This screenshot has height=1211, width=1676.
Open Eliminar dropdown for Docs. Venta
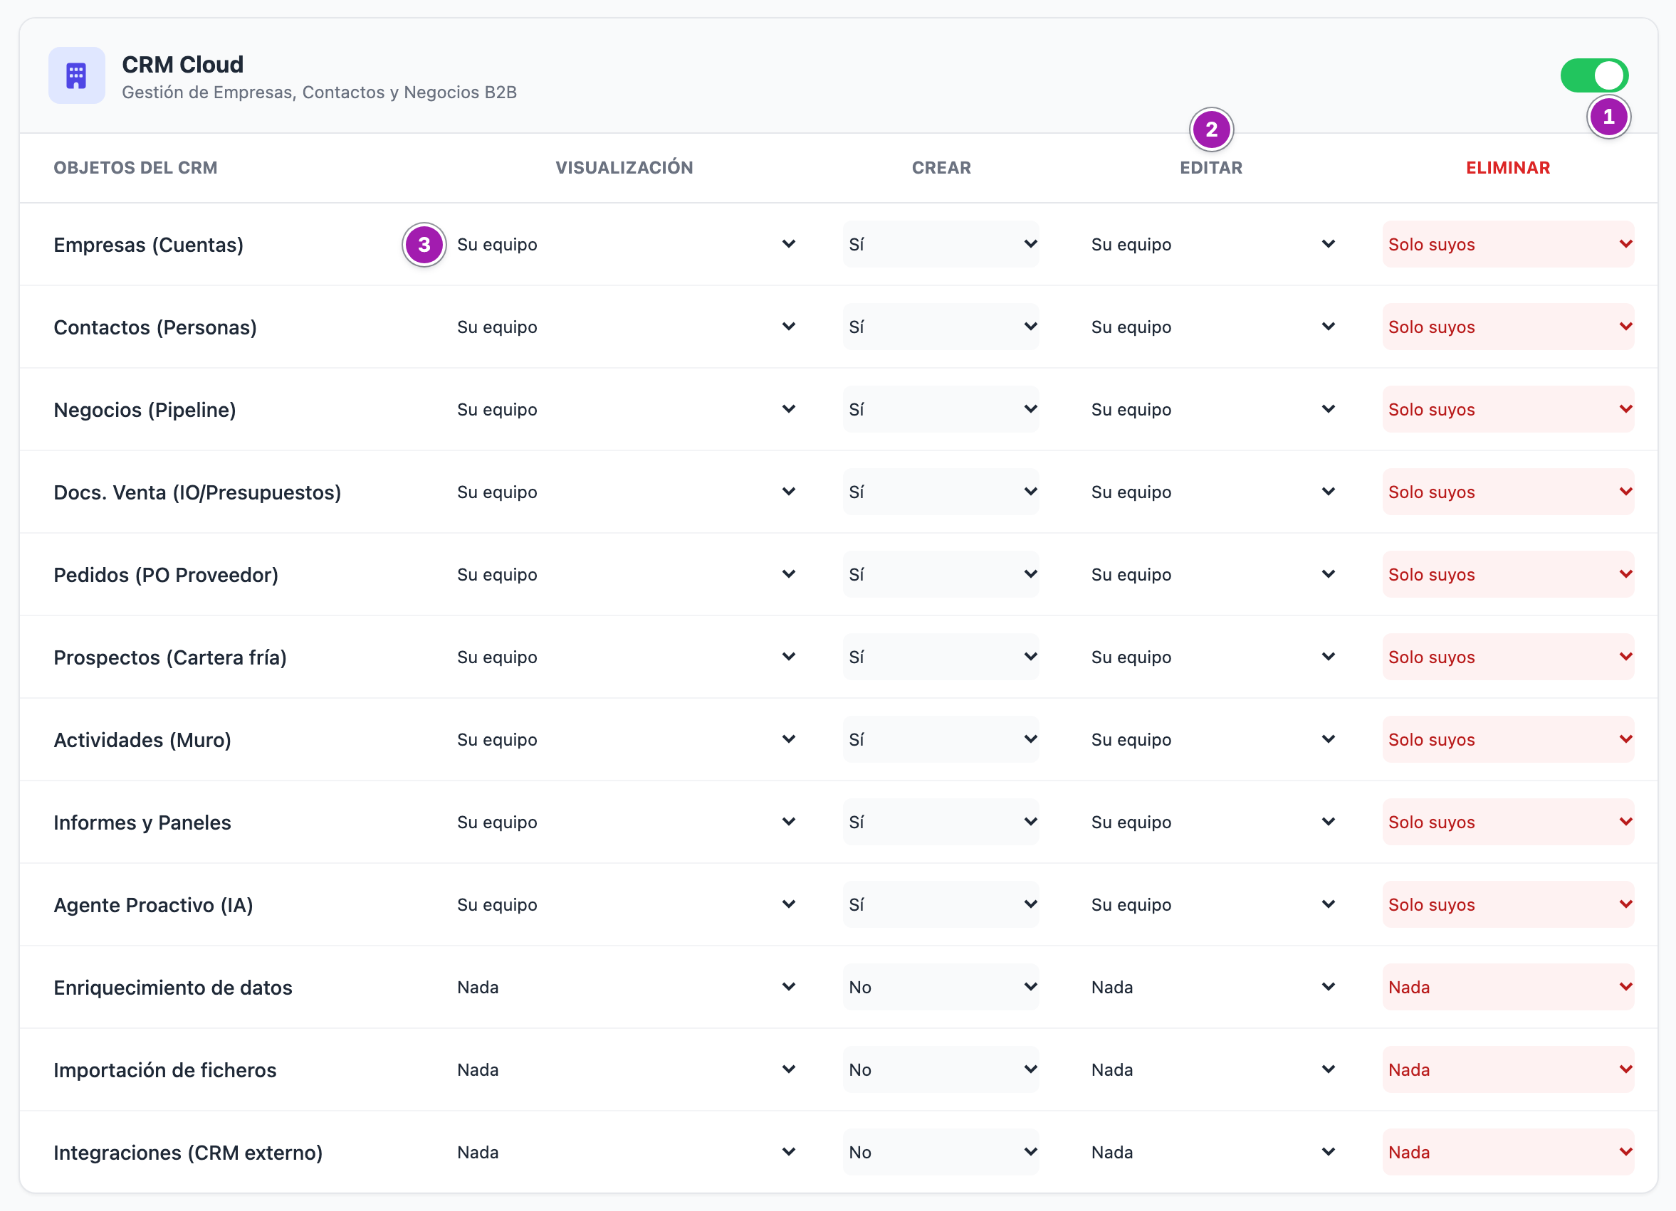point(1507,492)
